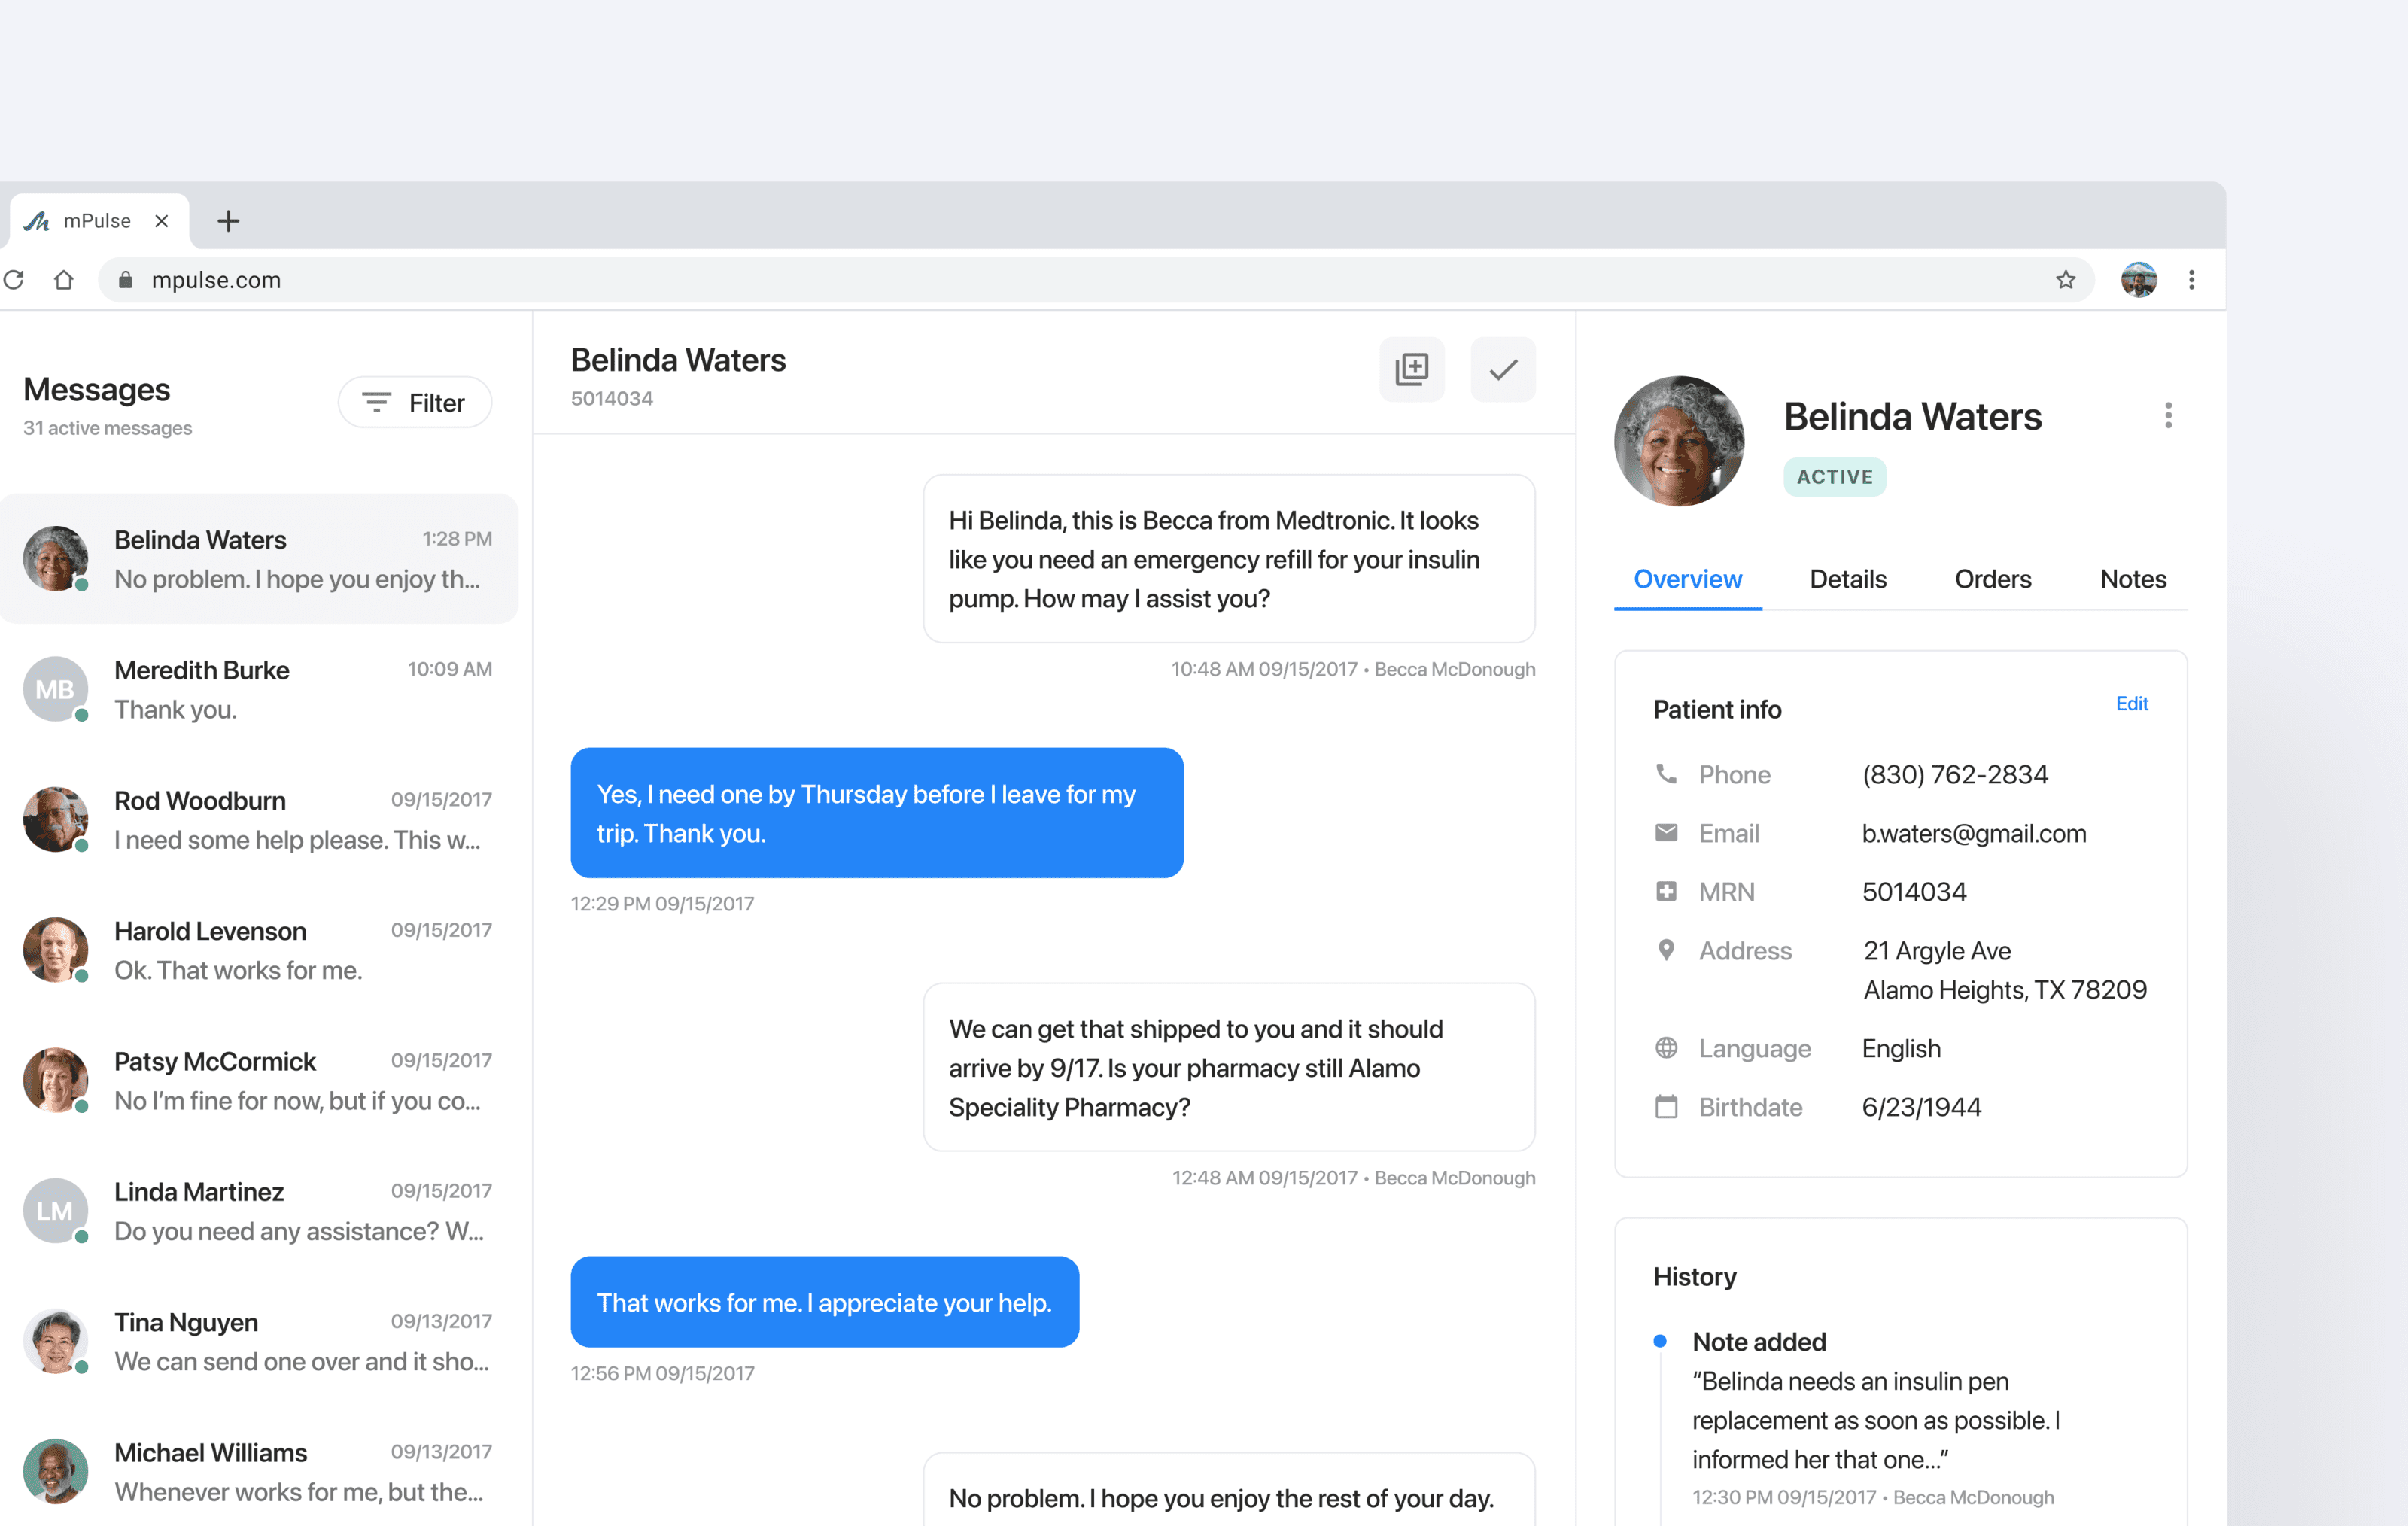Close the mPulse browser tab

161,221
